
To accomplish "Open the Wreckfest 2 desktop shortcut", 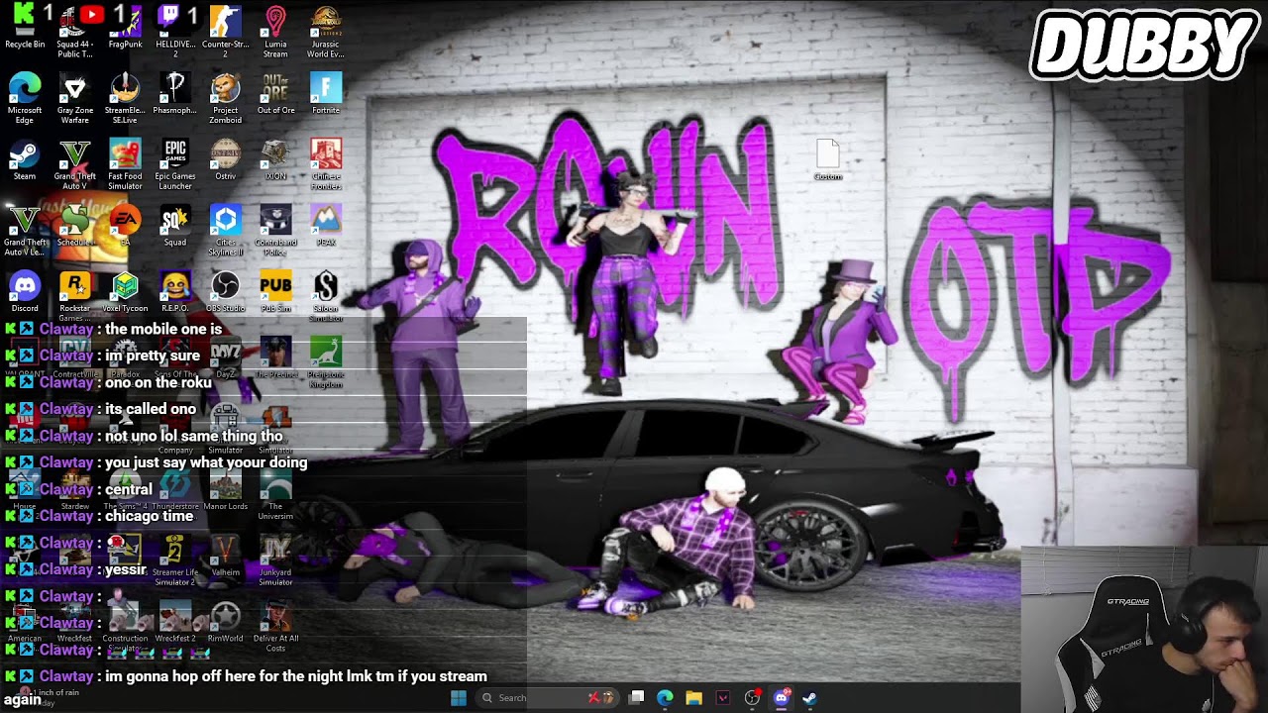I will tap(175, 622).
